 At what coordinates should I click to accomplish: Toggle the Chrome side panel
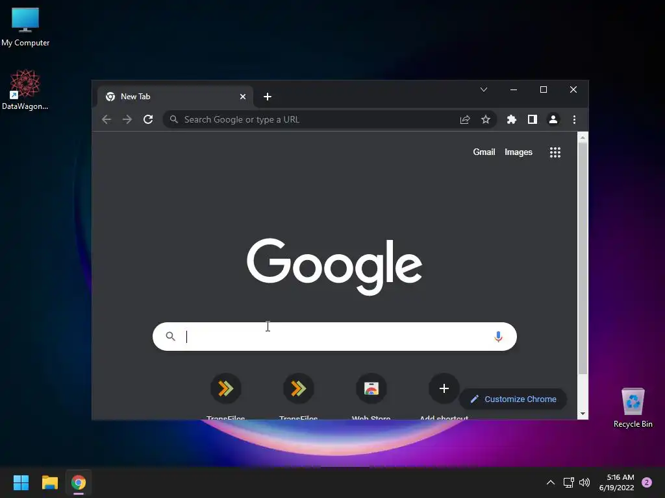(533, 119)
